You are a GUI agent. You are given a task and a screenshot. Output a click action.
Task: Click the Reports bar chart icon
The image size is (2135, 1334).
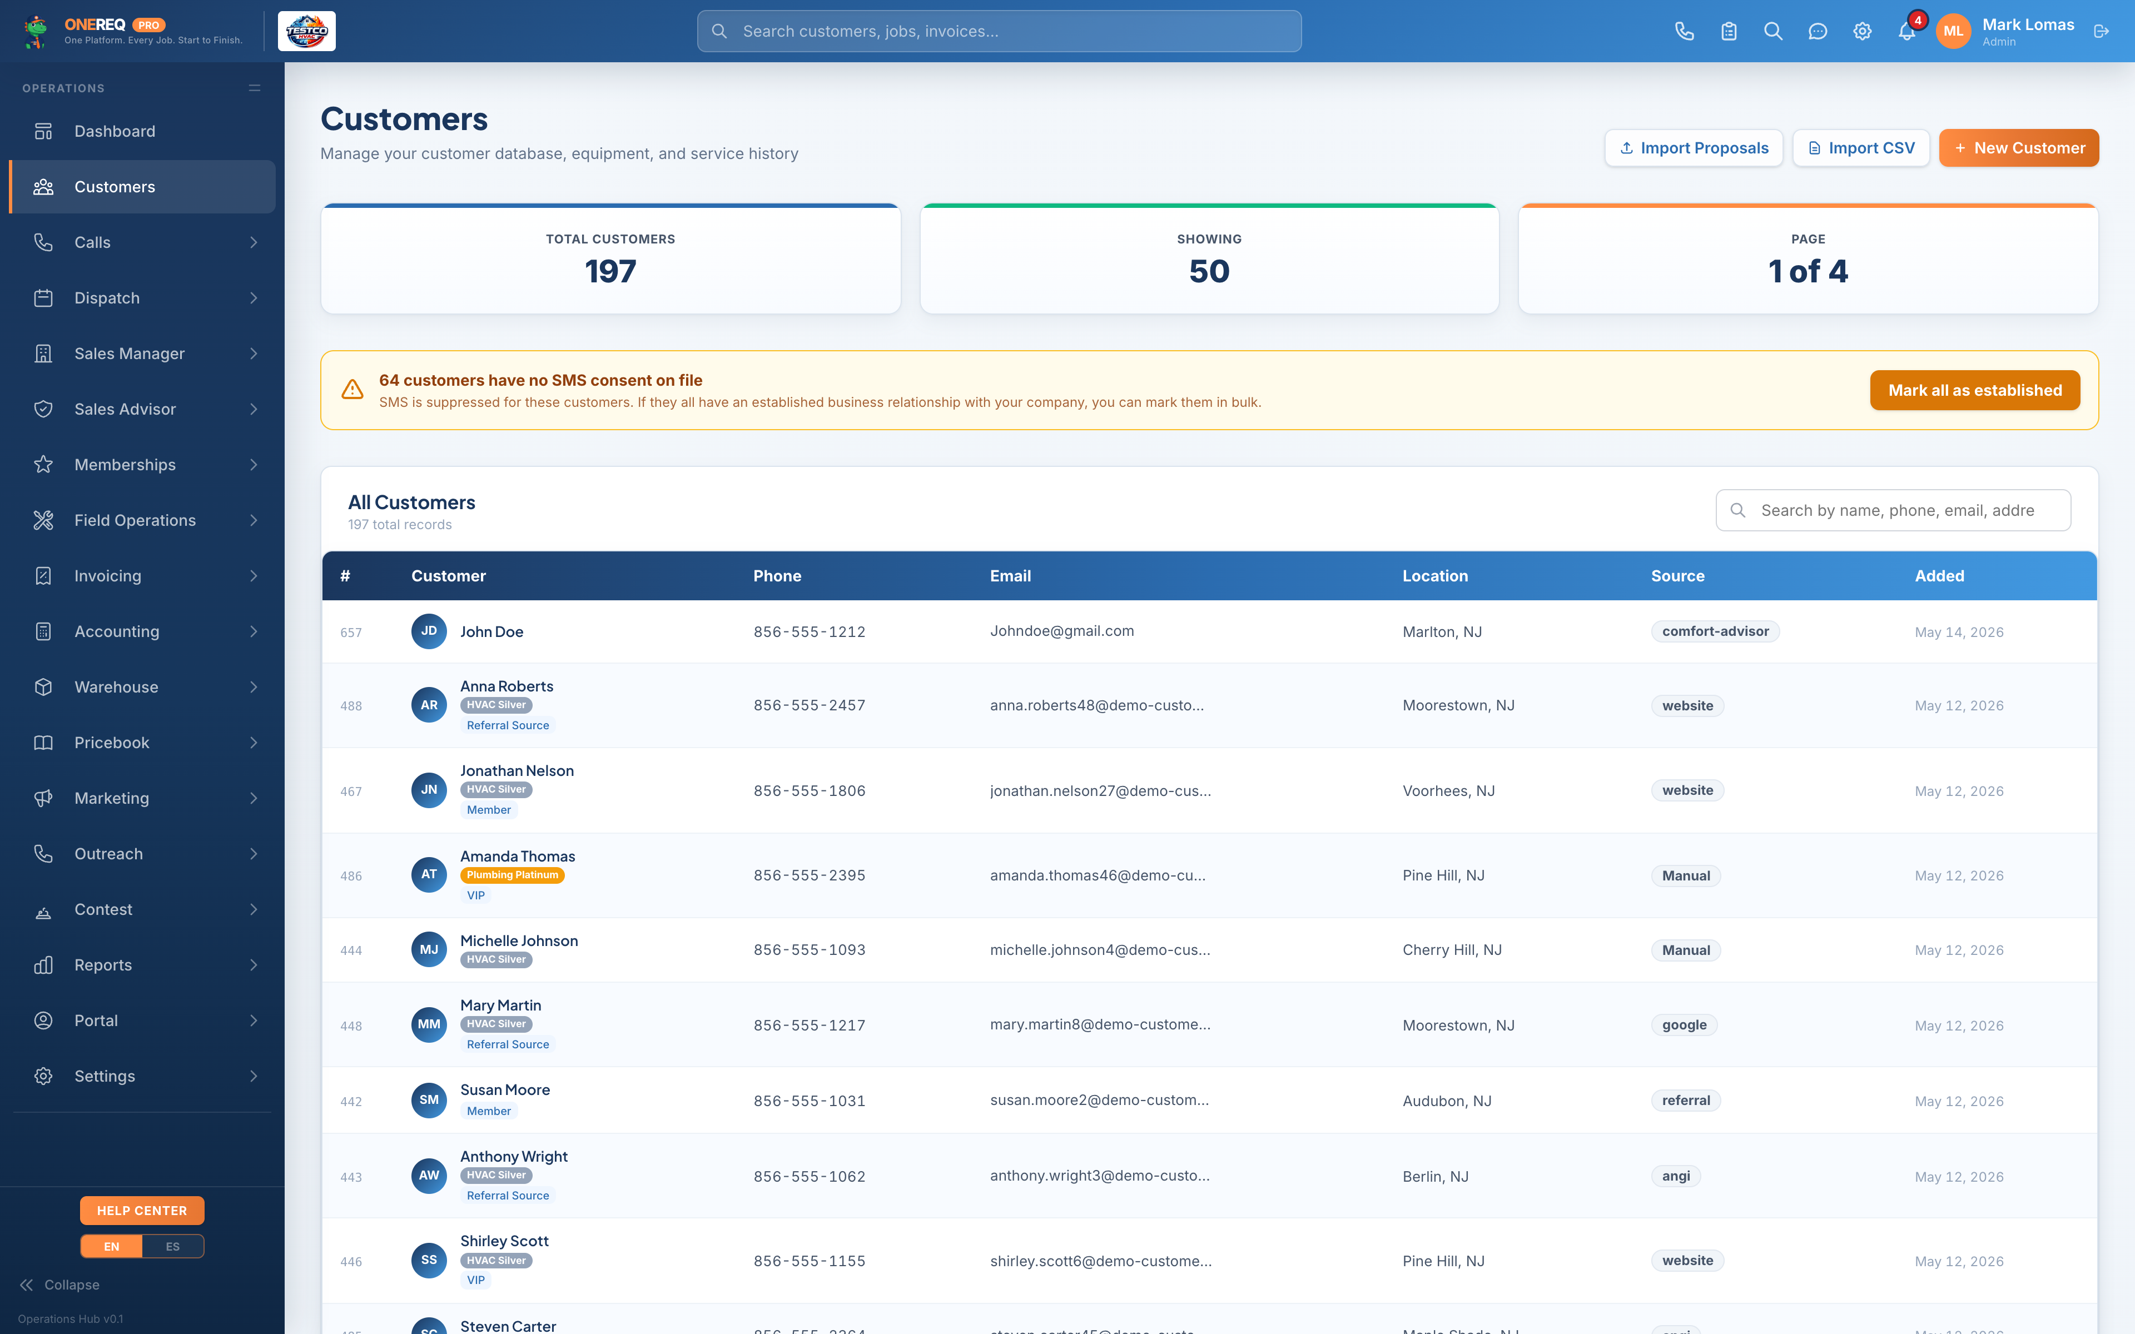[x=43, y=965]
